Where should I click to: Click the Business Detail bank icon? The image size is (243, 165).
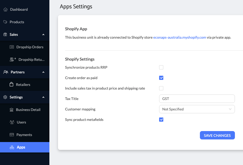tap(11, 110)
